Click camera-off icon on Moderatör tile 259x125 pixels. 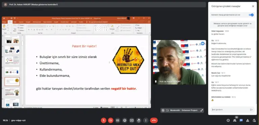point(167,110)
